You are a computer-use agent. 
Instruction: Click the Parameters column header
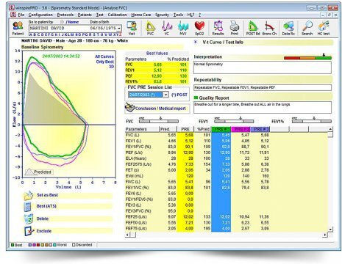point(142,129)
